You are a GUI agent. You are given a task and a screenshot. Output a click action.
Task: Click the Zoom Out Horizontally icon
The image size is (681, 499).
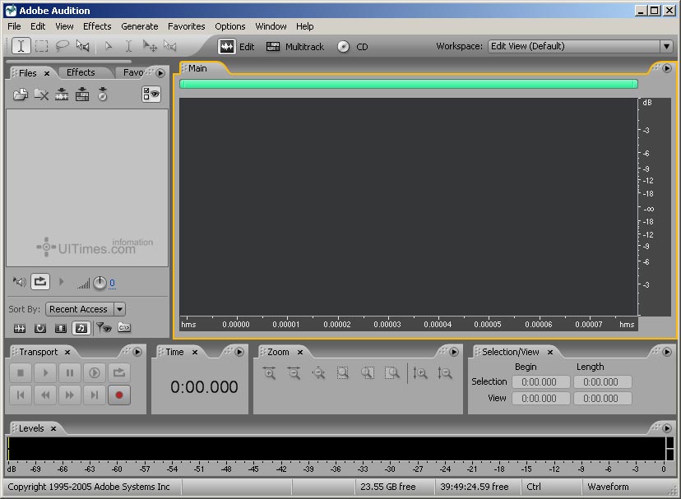pyautogui.click(x=294, y=372)
